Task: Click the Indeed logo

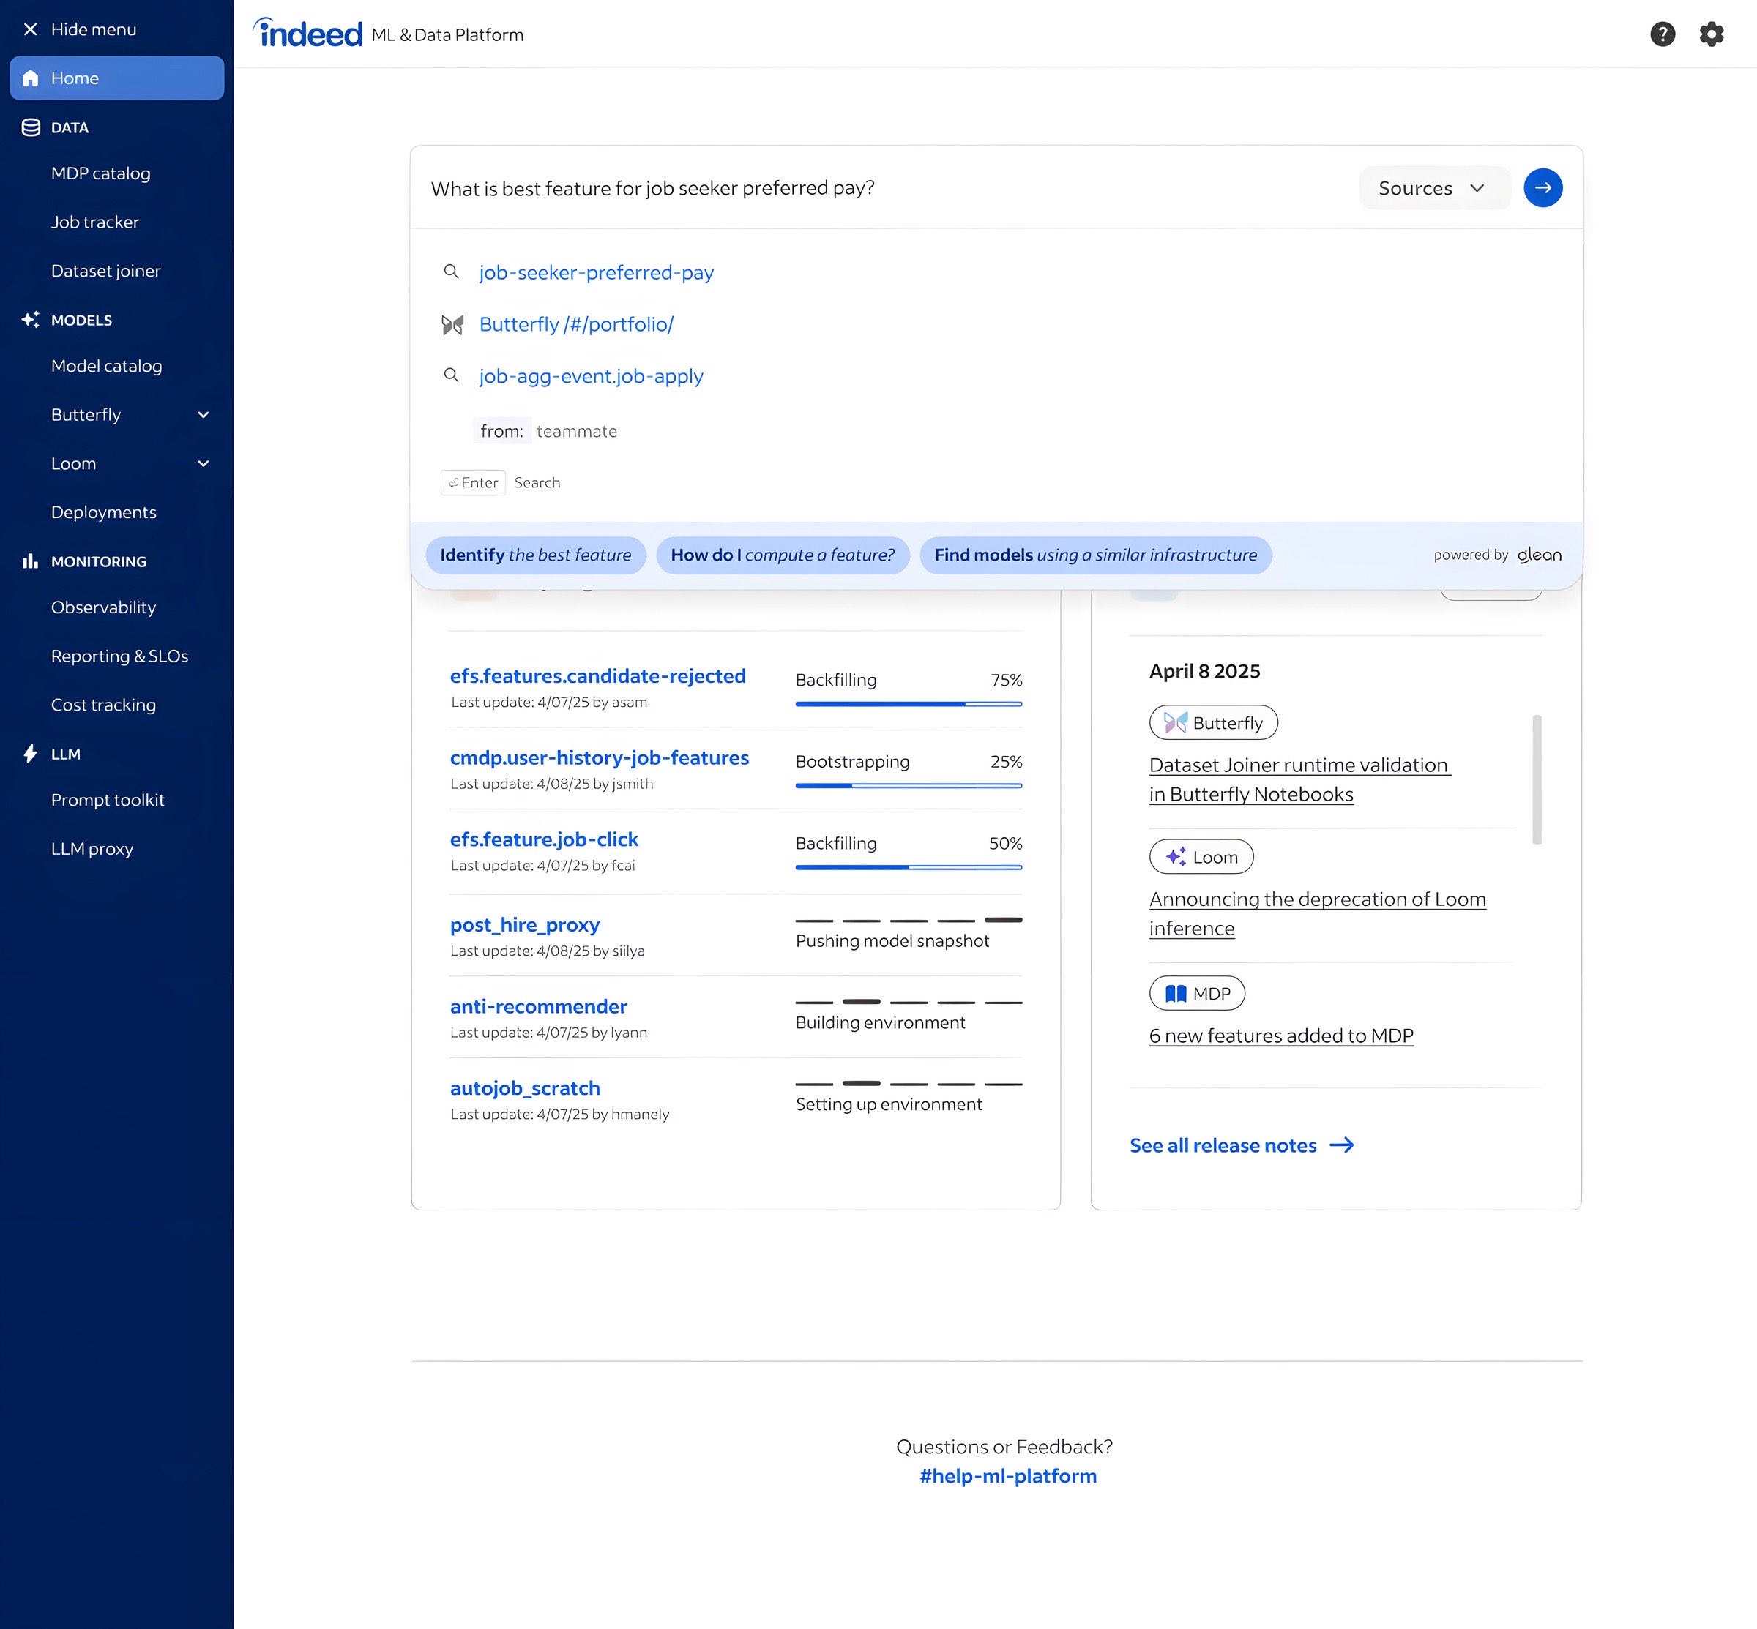Action: [307, 33]
